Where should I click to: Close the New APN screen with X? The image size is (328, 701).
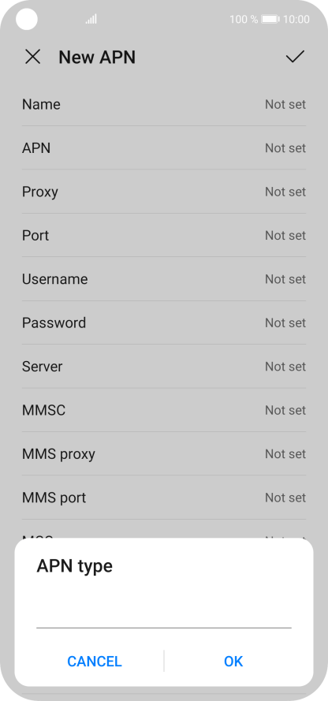tap(32, 57)
